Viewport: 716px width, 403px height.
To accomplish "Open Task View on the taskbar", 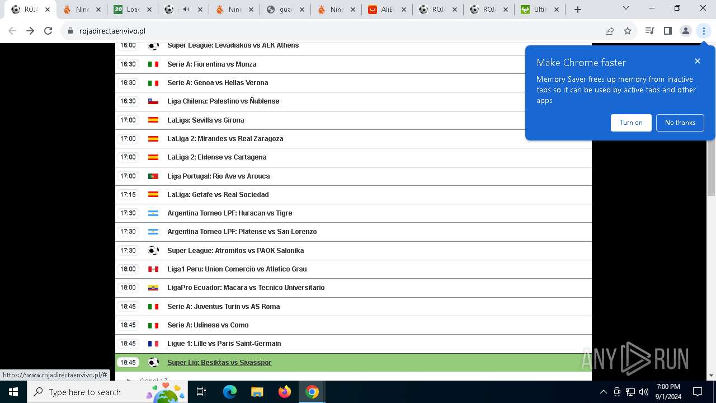I will (201, 392).
